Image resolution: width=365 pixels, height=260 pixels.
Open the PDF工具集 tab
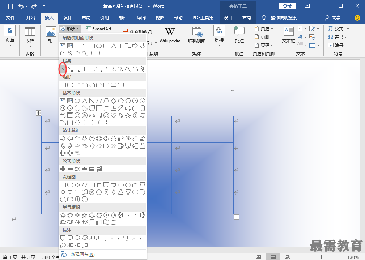203,18
